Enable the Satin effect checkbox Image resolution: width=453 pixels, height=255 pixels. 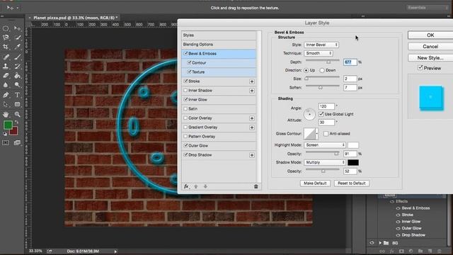point(185,109)
